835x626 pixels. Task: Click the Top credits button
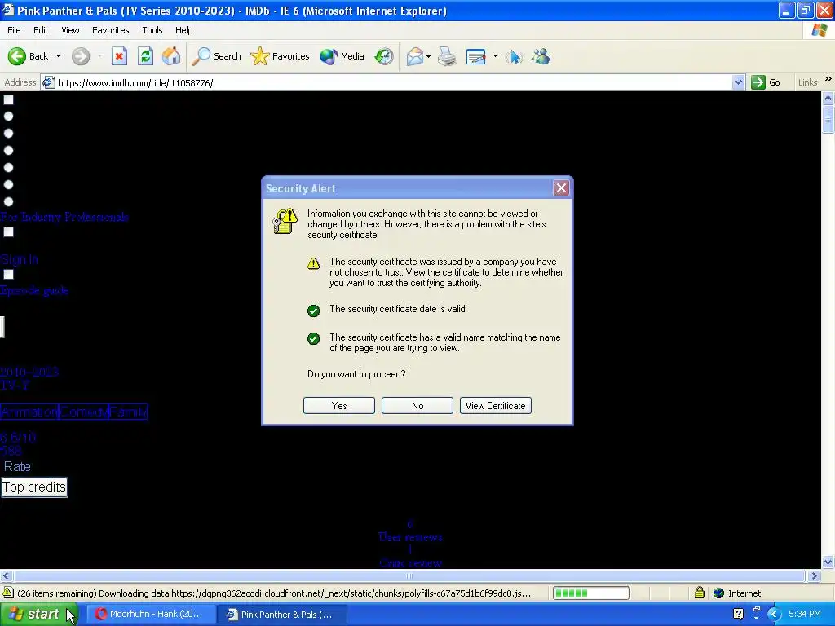click(x=34, y=487)
